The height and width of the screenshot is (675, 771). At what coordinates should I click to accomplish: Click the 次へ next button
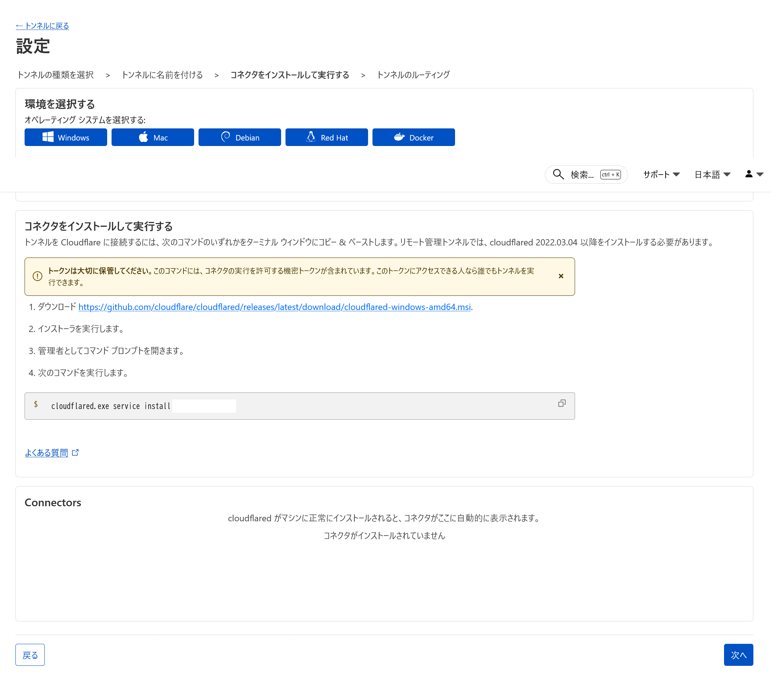(738, 655)
